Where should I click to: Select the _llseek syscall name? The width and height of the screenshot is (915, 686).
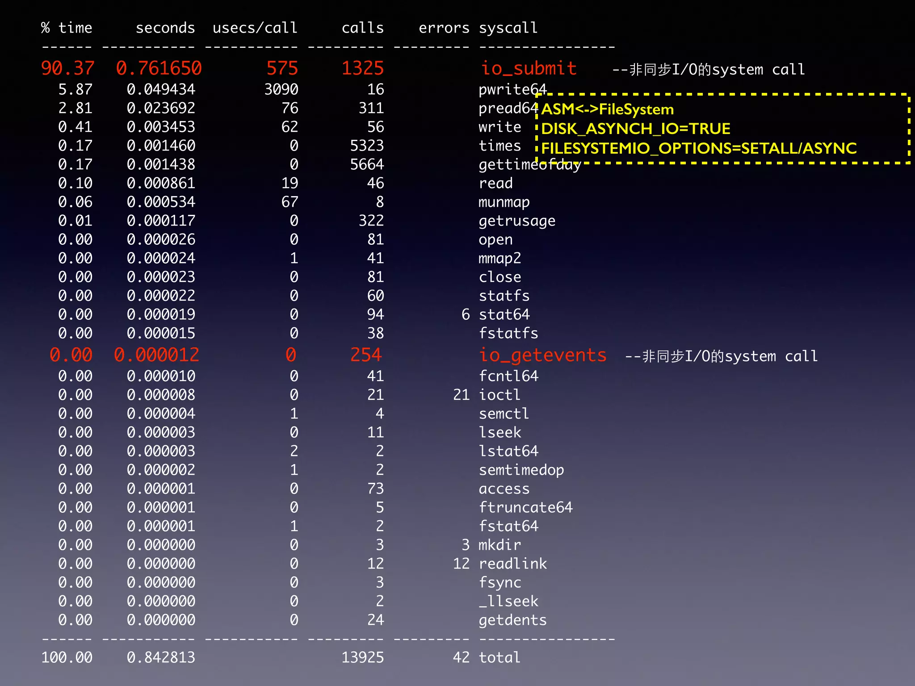[508, 602]
